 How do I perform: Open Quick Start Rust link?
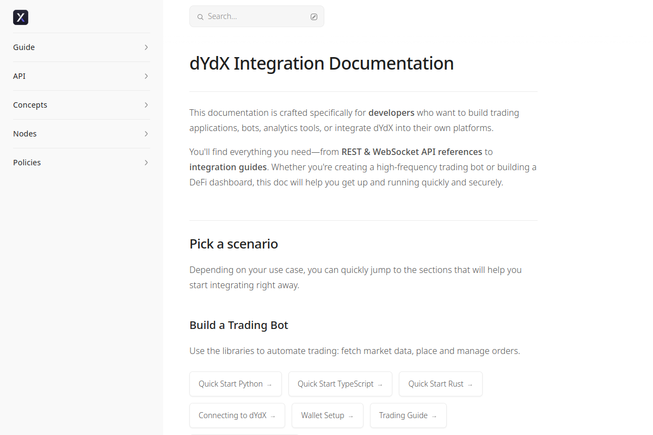441,384
